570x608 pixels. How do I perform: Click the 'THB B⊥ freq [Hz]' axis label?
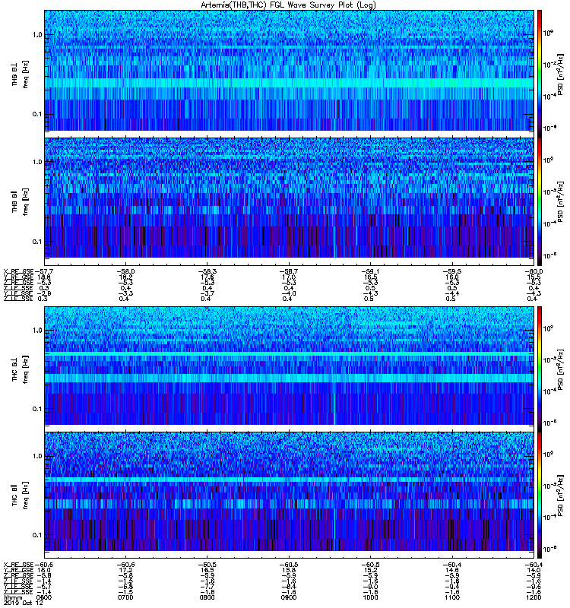point(20,74)
